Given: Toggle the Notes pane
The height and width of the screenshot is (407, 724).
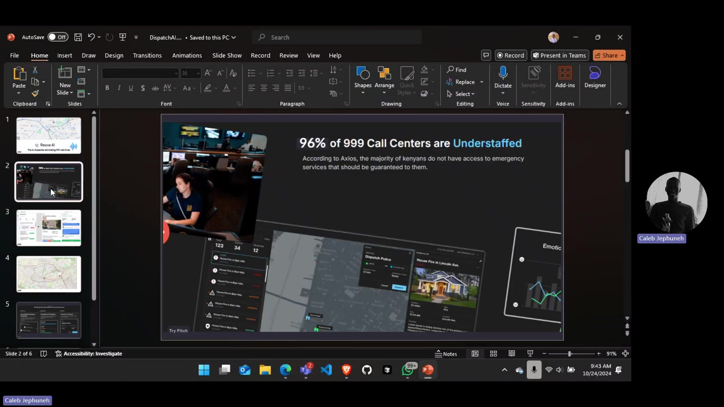Looking at the screenshot, I should (x=446, y=354).
